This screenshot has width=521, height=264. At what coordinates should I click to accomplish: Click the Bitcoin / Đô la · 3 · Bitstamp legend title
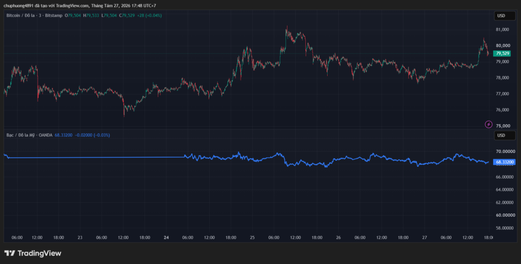[x=35, y=15]
